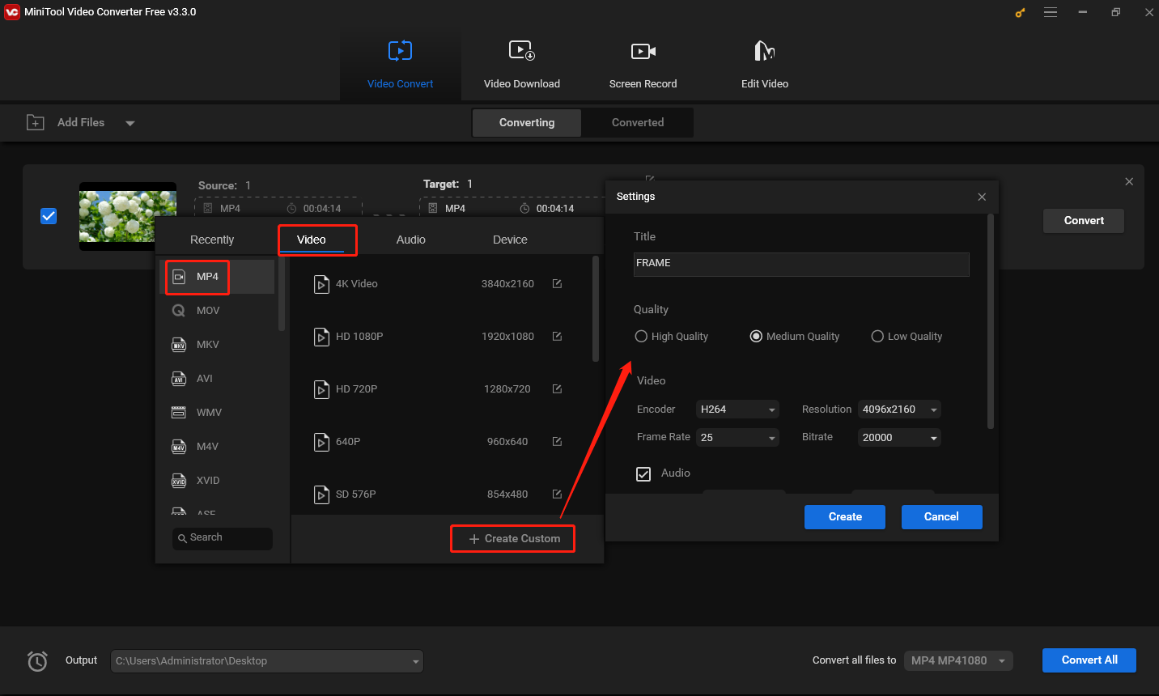Open the Output path dropdown
The width and height of the screenshot is (1159, 696).
click(x=267, y=661)
